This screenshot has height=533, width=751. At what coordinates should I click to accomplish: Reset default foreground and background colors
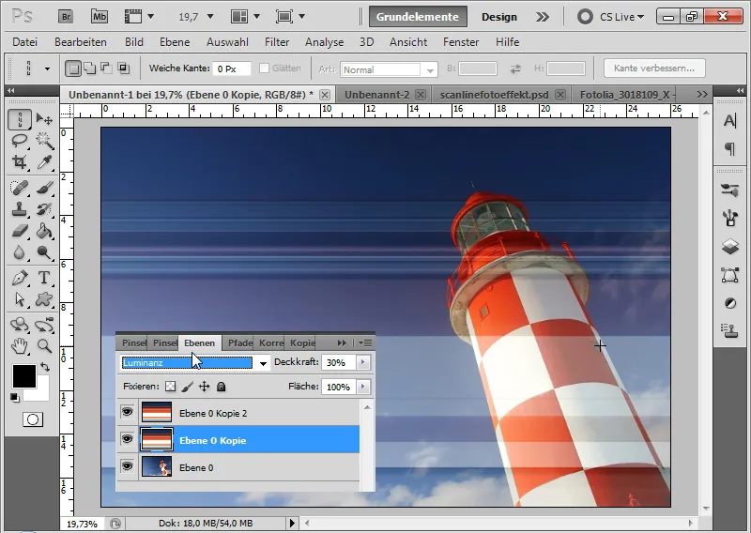(x=15, y=397)
